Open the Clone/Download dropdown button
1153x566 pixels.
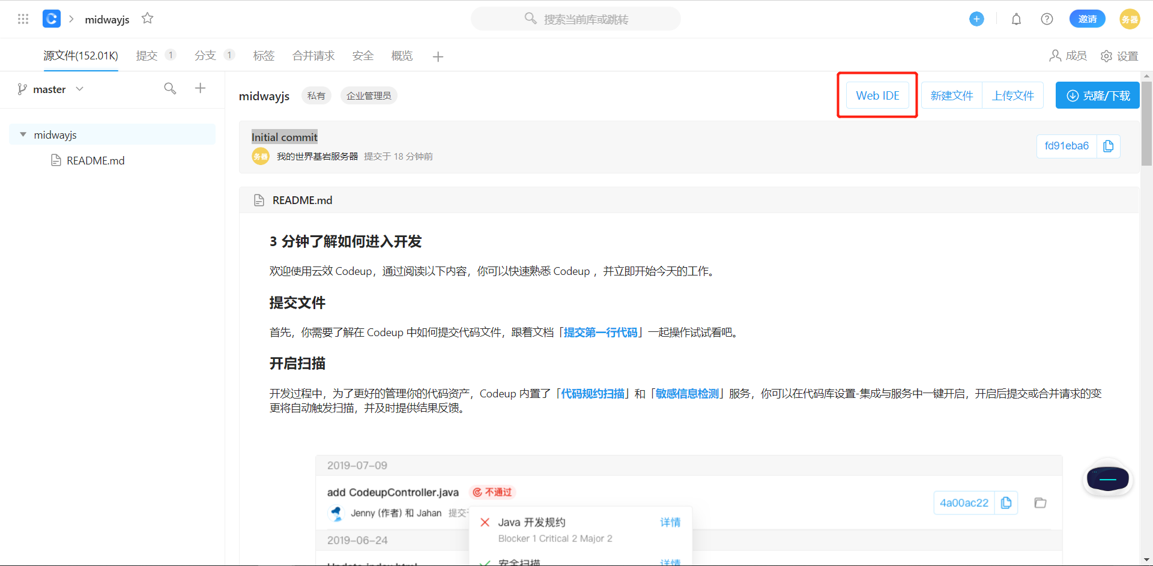point(1097,96)
